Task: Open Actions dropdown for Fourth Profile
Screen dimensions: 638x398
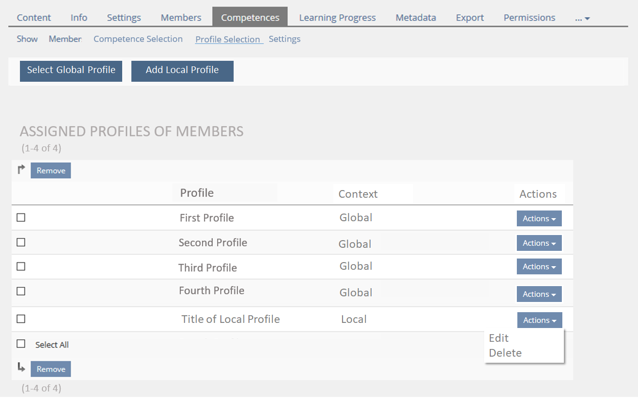Action: tap(539, 294)
